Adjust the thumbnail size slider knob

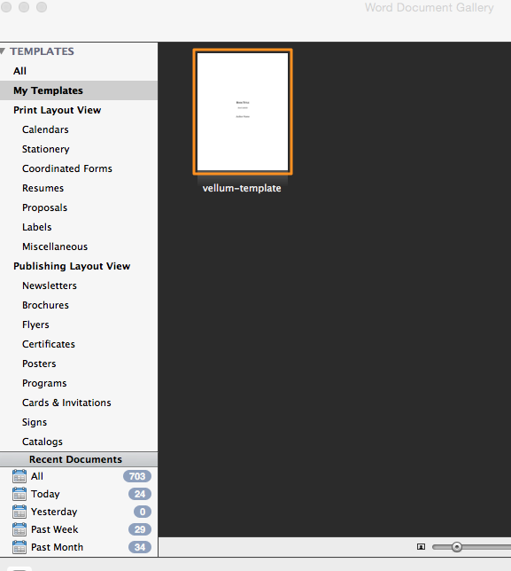tap(457, 547)
